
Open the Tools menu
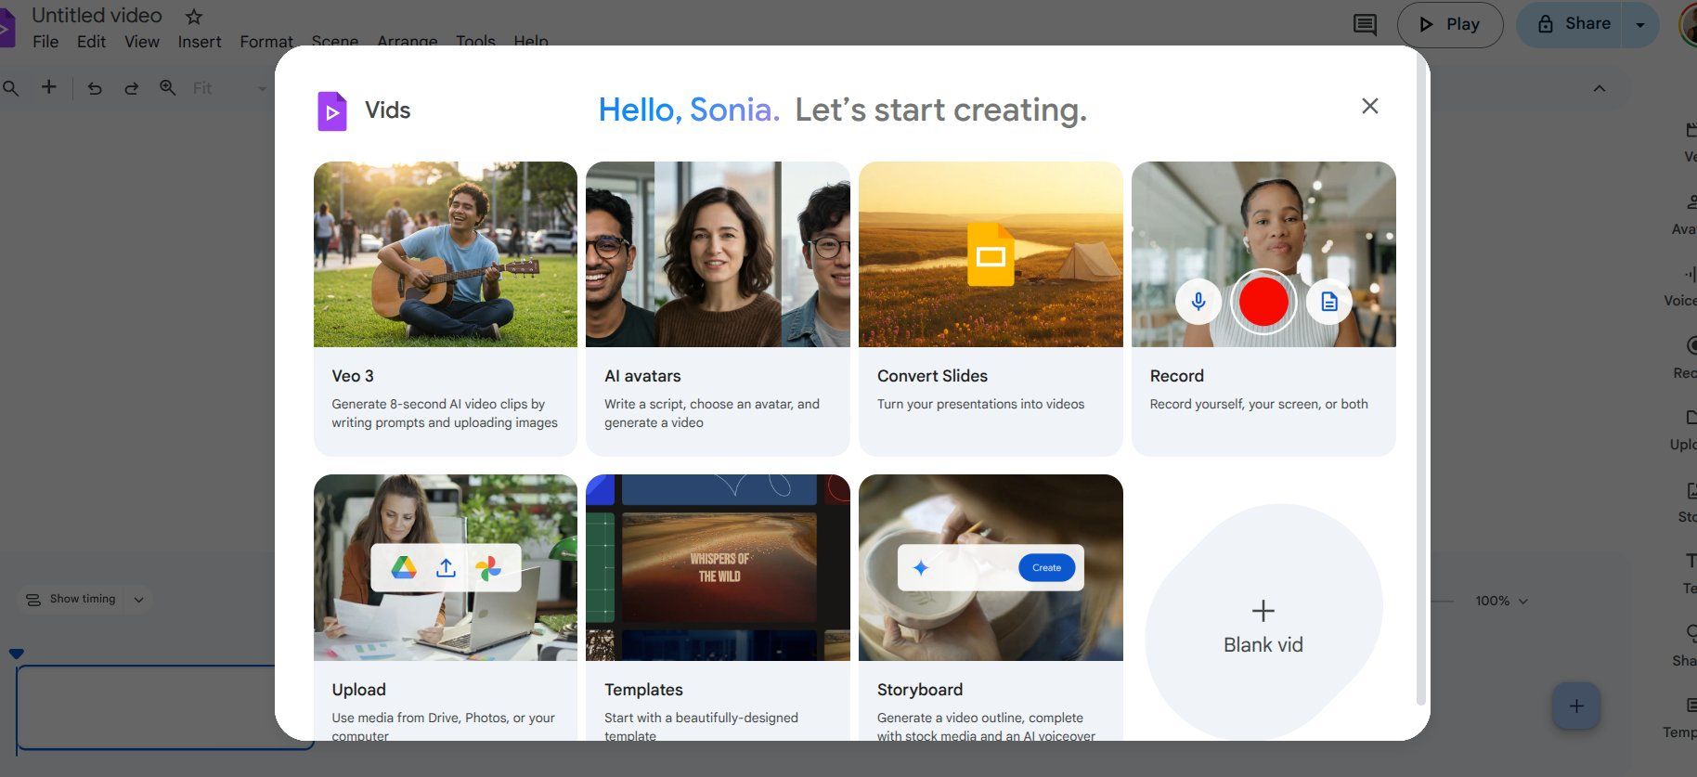475,42
